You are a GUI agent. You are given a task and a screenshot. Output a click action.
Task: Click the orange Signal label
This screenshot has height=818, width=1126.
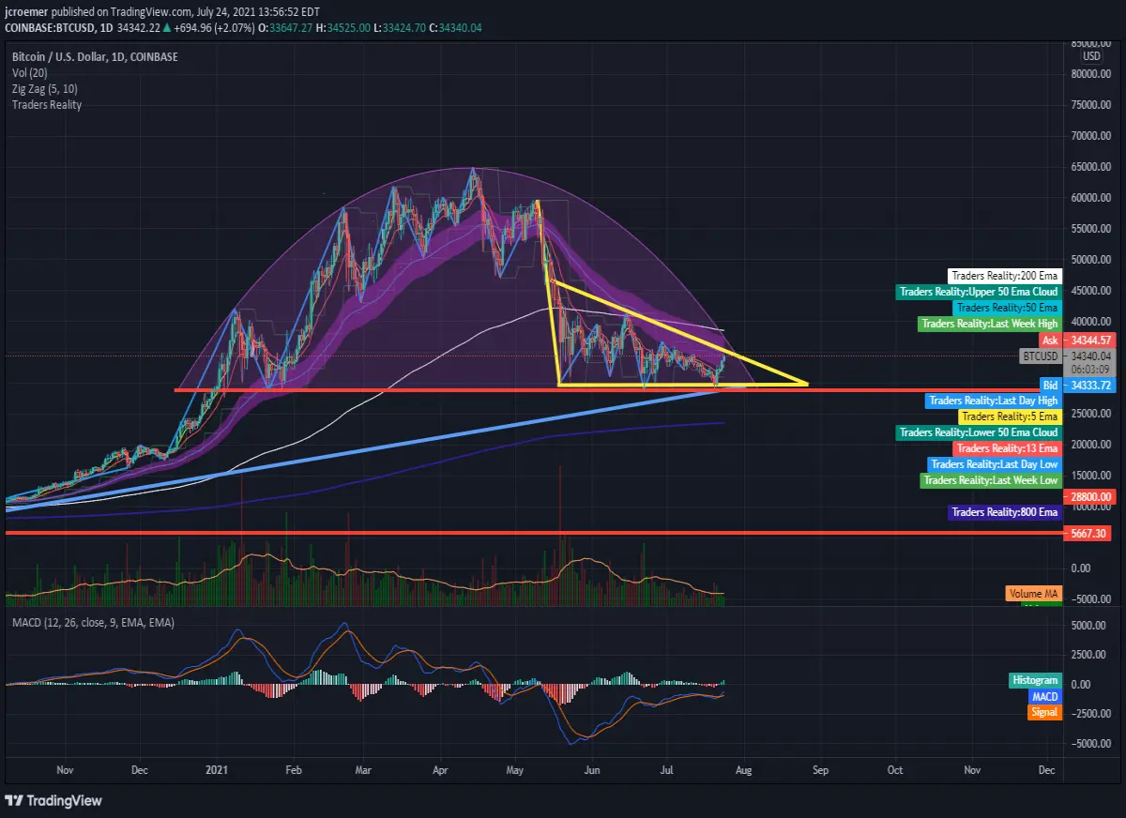click(x=1044, y=712)
